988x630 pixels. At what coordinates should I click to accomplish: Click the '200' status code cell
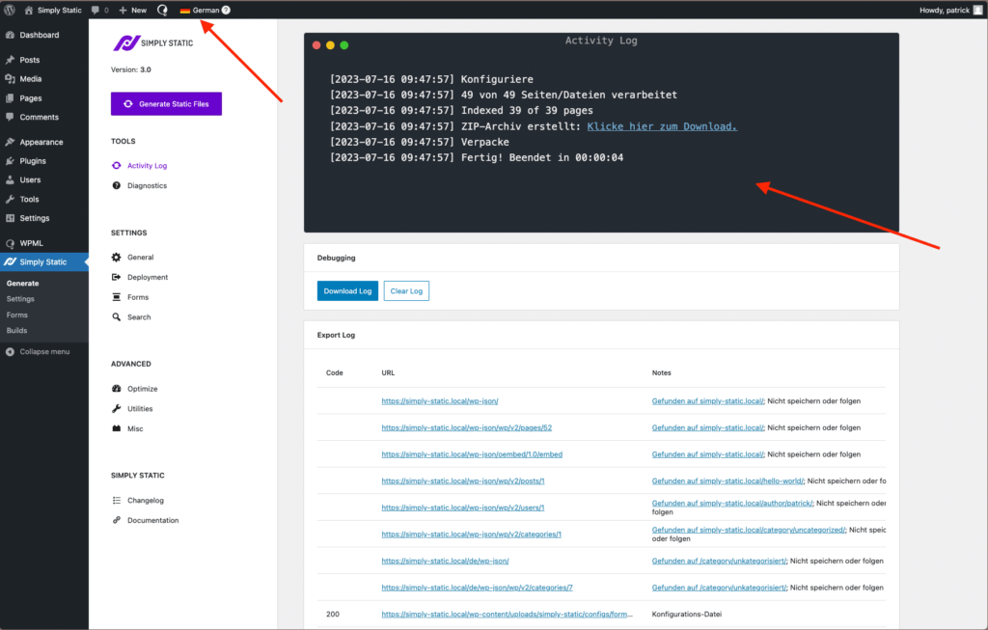pos(333,615)
